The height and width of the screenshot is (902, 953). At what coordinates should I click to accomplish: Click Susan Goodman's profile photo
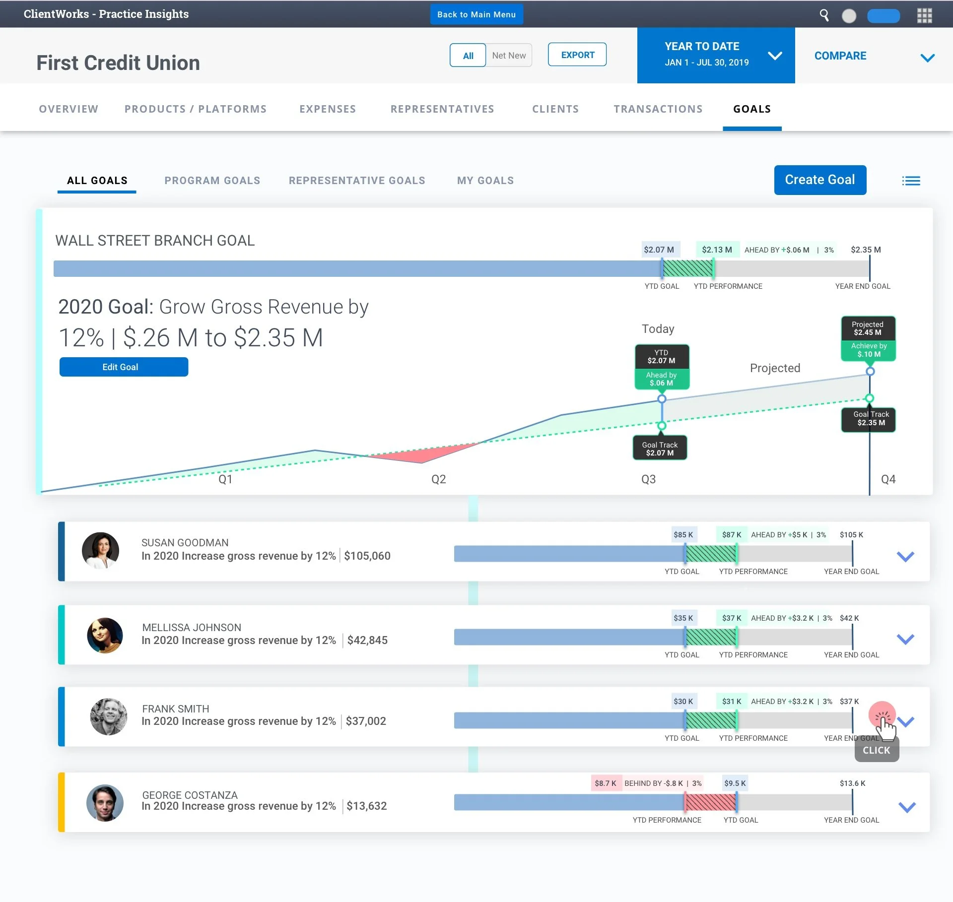[101, 551]
